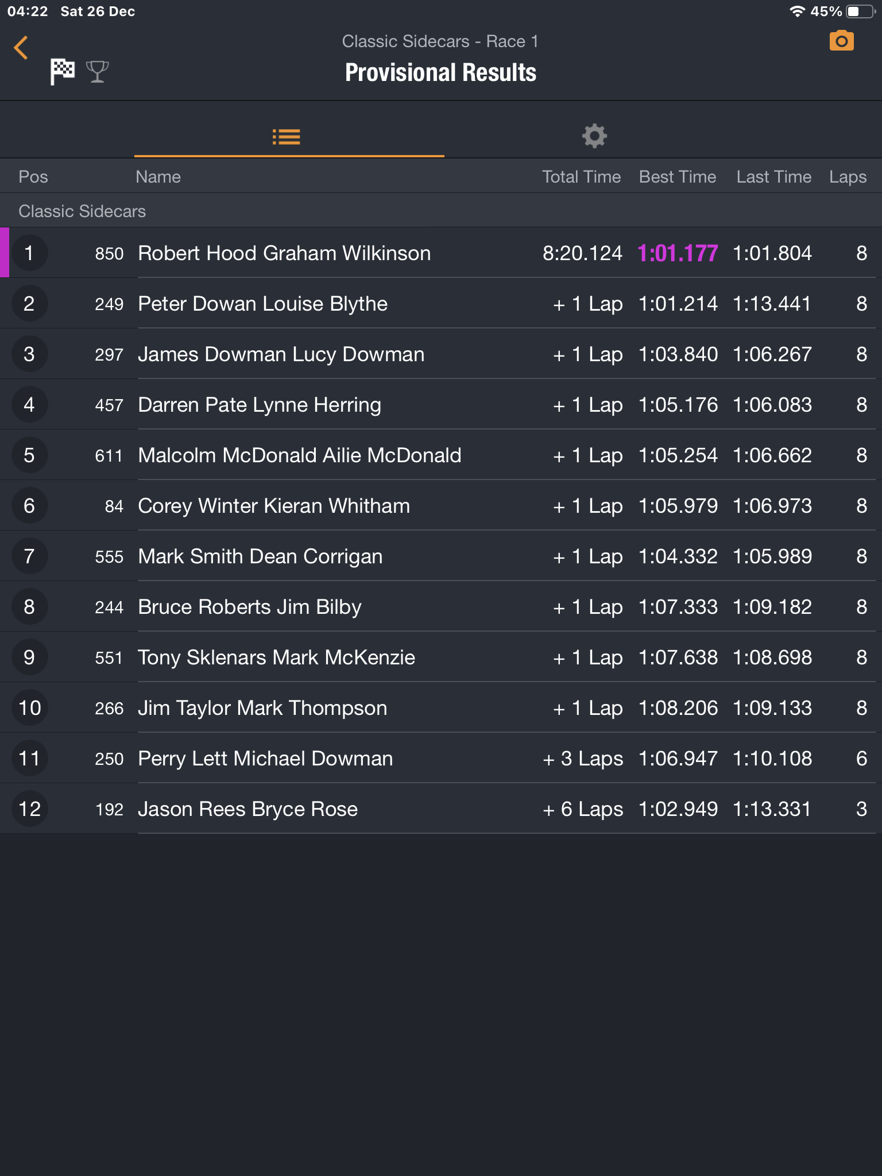Tap the Last Time column header

point(773,177)
